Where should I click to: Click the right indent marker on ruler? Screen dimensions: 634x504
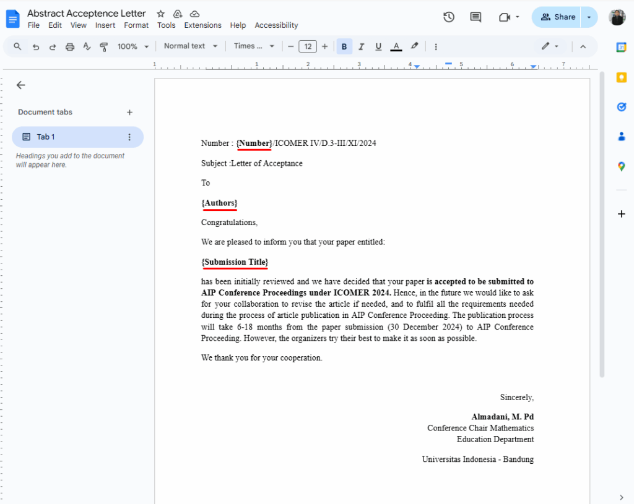[x=533, y=66]
